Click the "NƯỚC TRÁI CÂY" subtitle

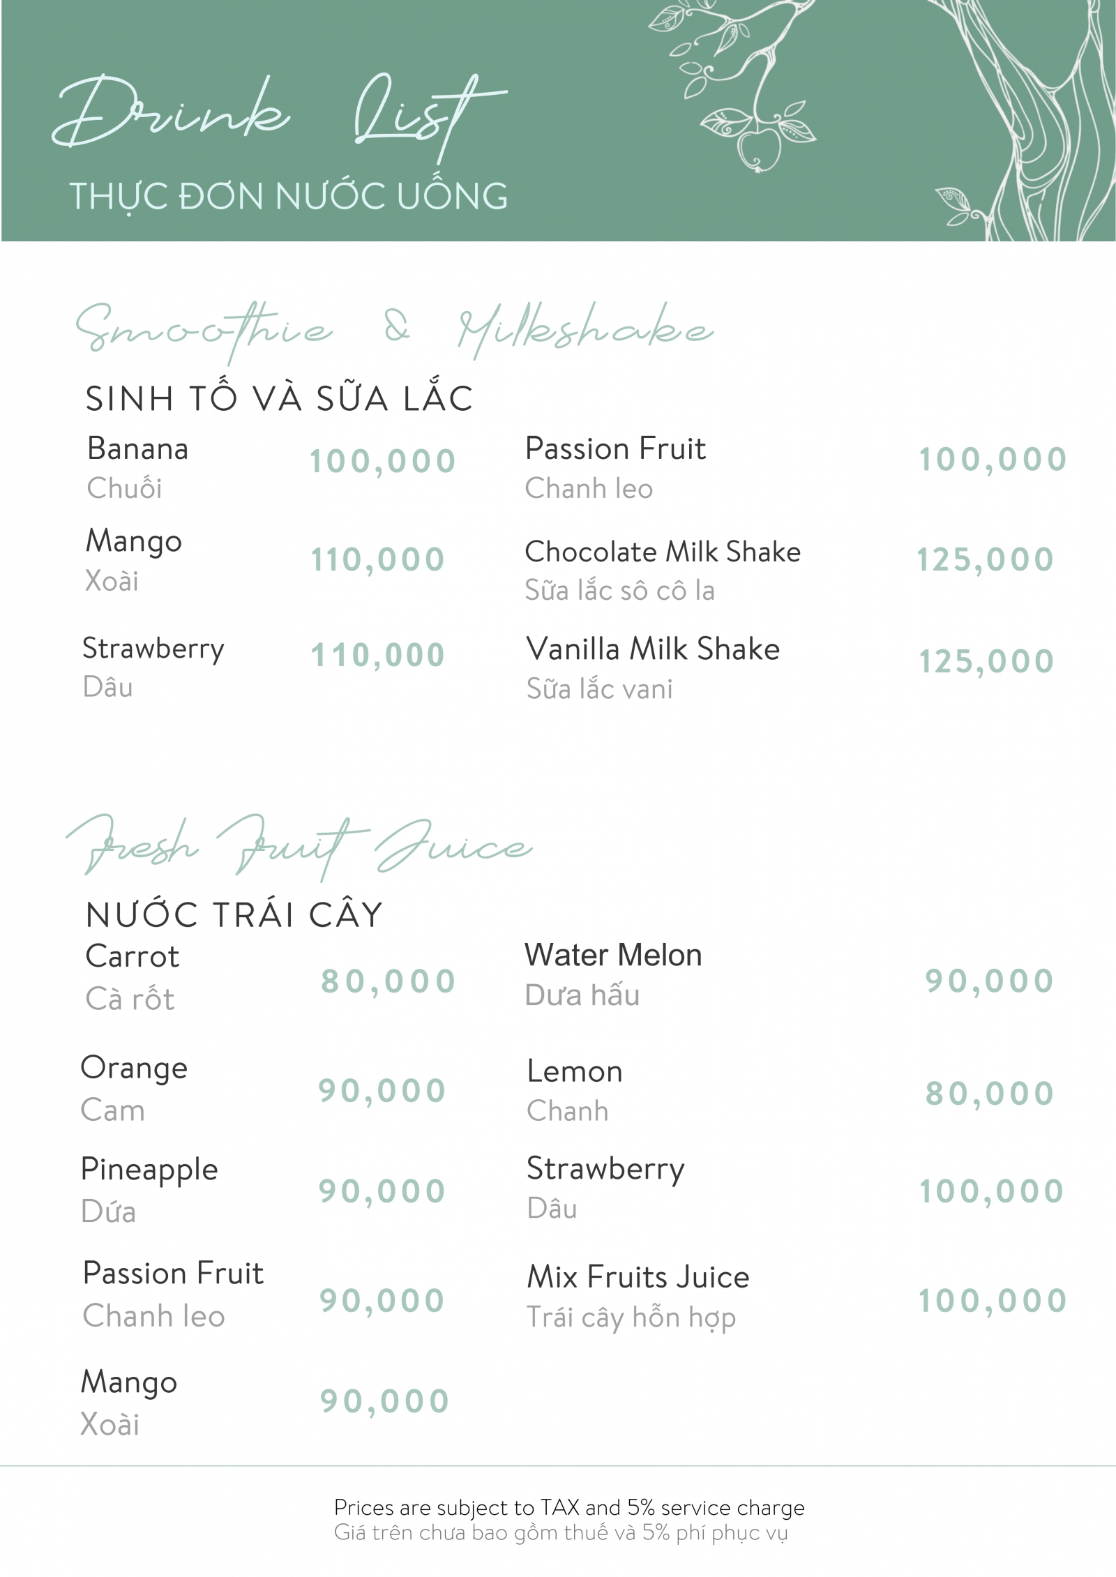(234, 915)
